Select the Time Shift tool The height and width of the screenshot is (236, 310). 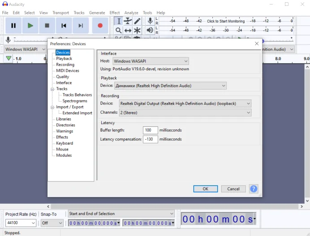point(128,30)
